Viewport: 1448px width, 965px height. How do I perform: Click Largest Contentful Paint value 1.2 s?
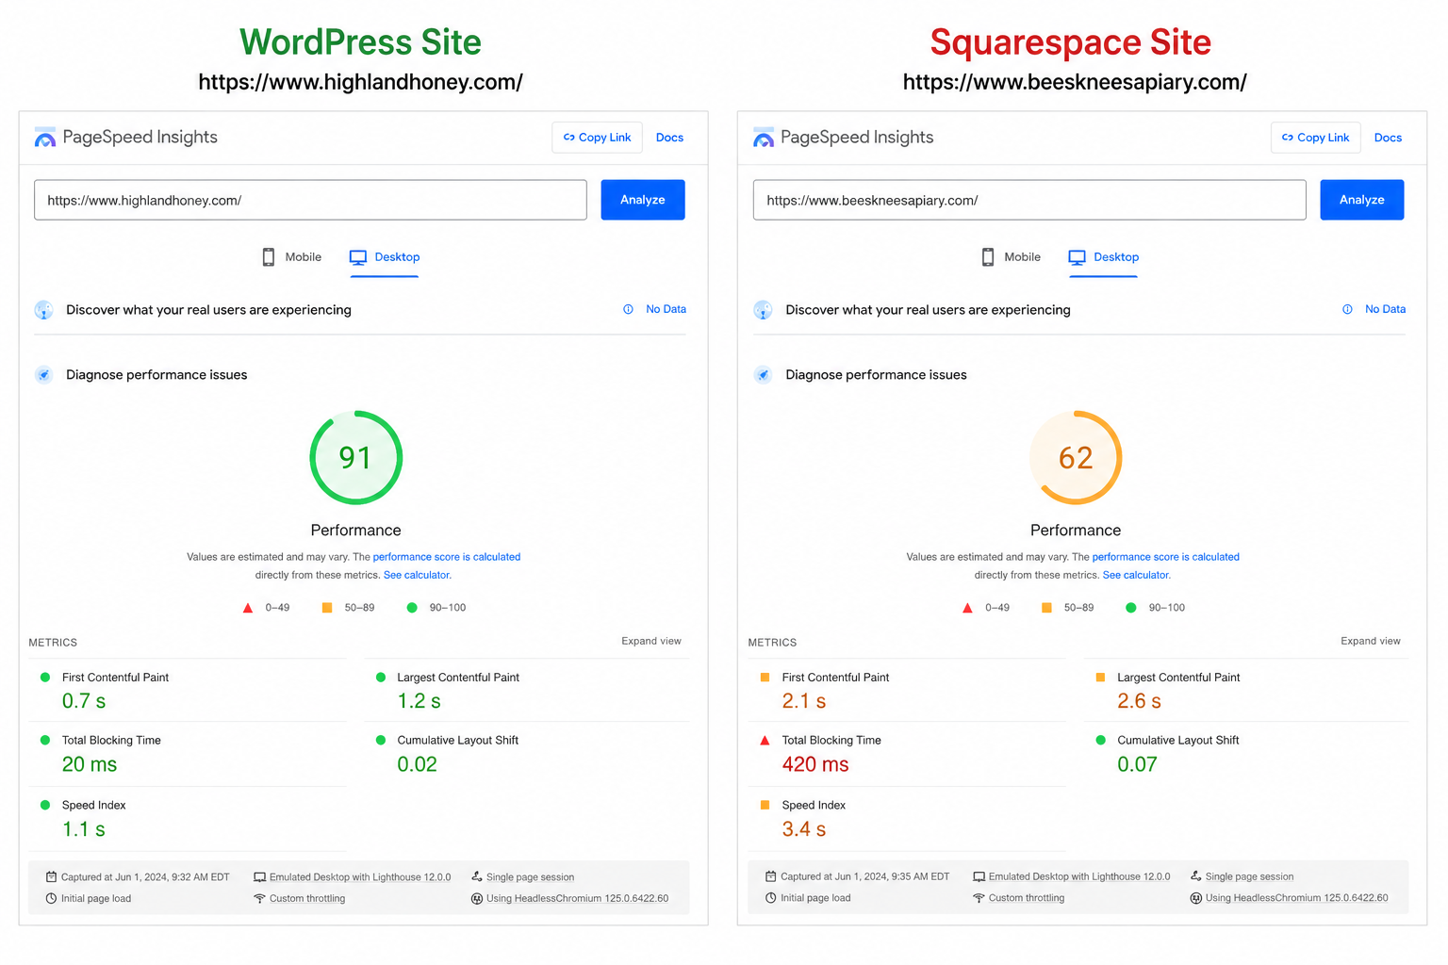tap(420, 701)
